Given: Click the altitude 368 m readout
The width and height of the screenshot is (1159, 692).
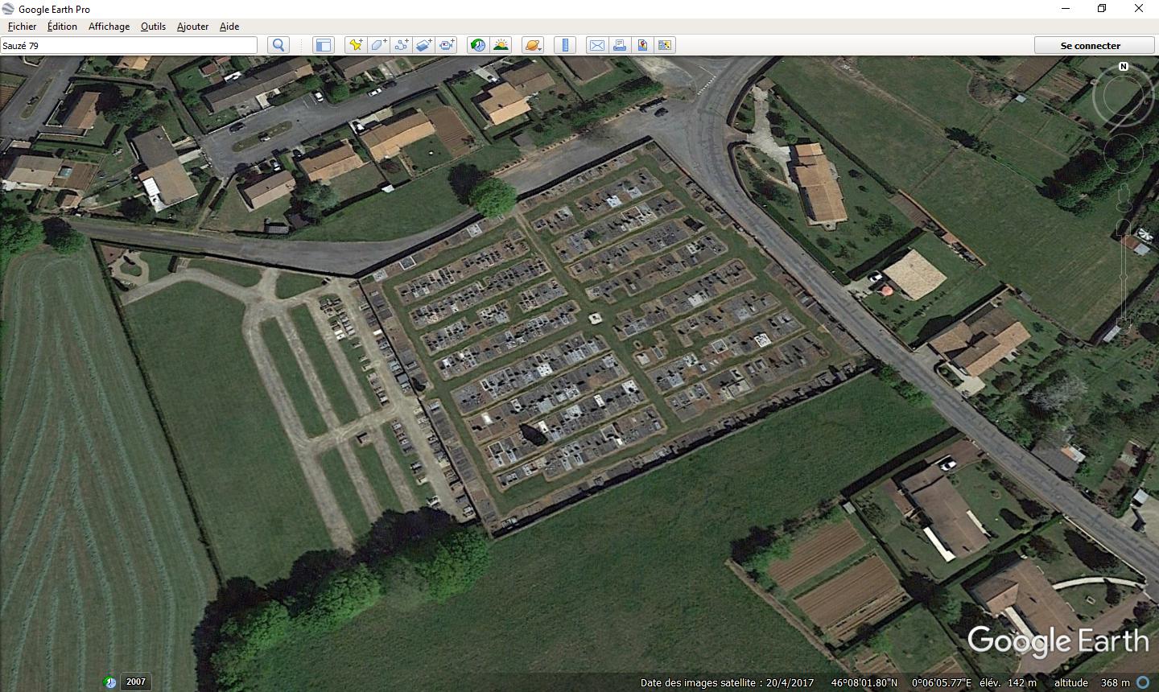Looking at the screenshot, I should coord(1092,683).
